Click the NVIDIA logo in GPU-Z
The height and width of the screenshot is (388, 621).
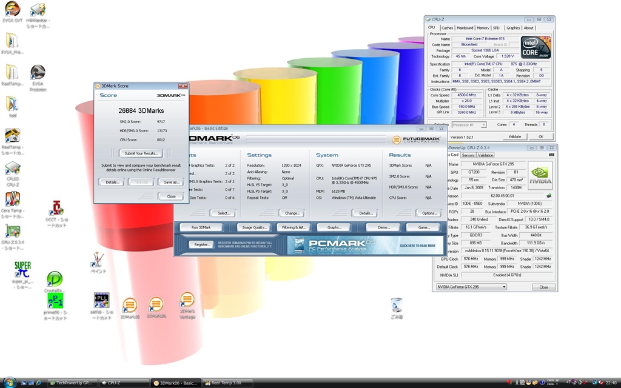(x=540, y=176)
